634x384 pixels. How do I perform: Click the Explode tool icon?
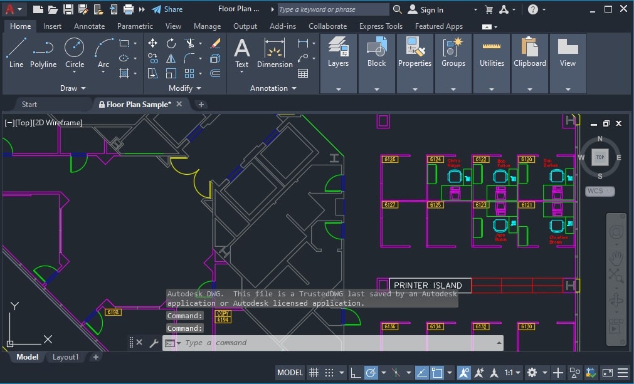point(216,58)
